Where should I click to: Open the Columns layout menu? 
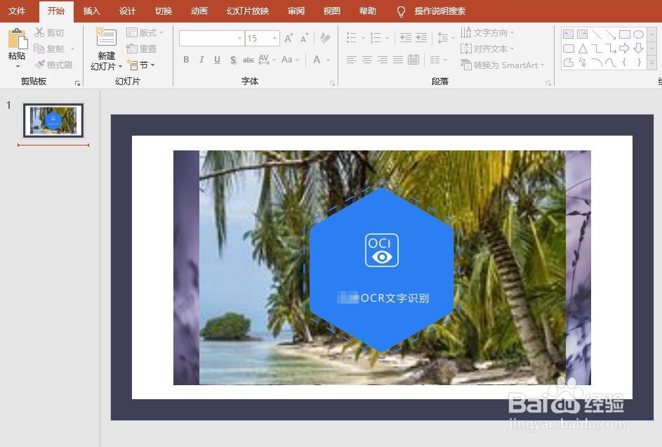(x=438, y=60)
